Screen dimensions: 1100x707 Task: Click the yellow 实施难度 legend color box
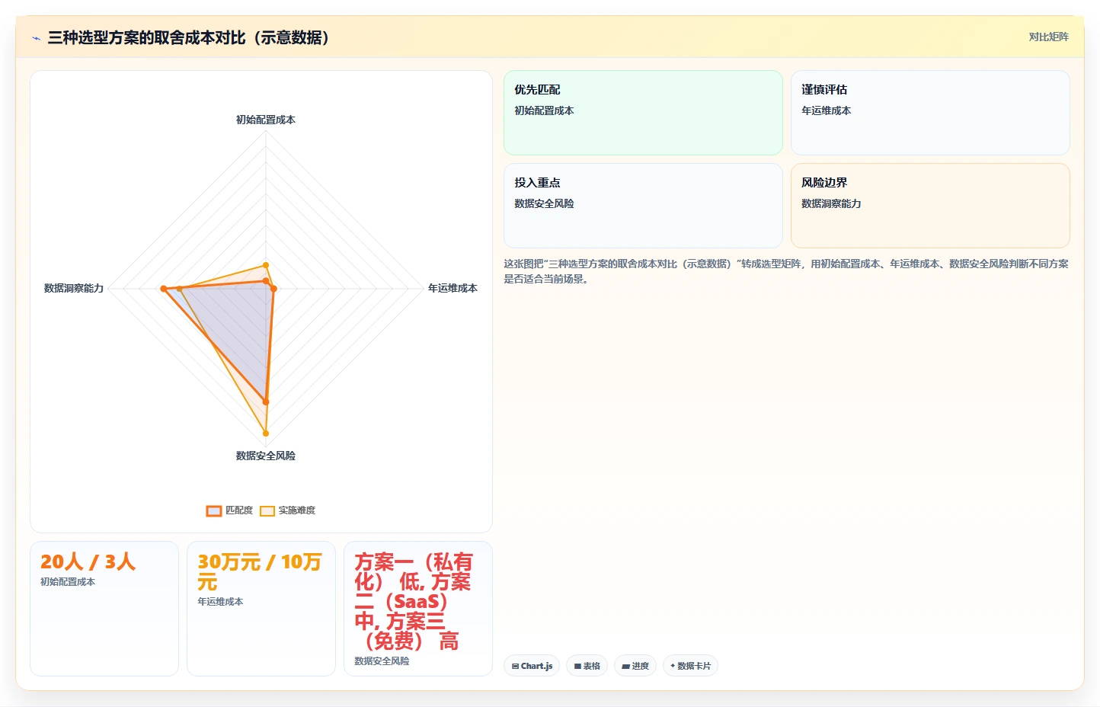tap(267, 510)
